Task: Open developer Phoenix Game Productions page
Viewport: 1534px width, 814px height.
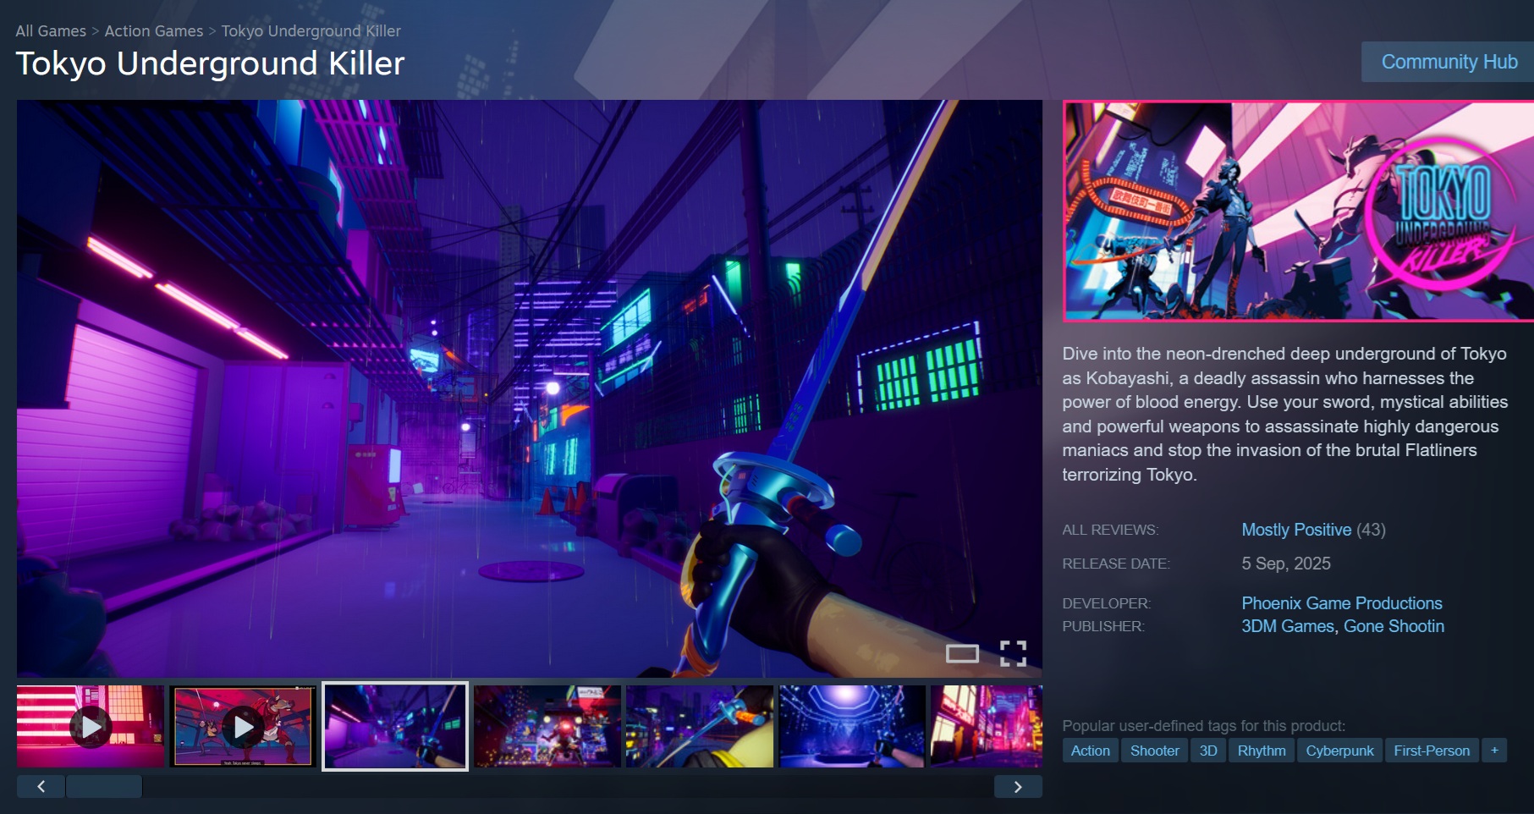Action: pos(1342,603)
